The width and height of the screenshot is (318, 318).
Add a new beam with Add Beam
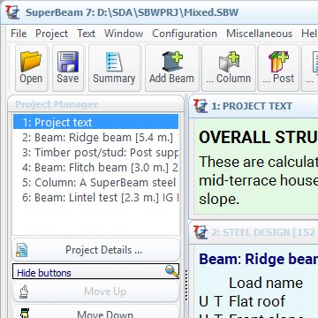[x=172, y=68]
